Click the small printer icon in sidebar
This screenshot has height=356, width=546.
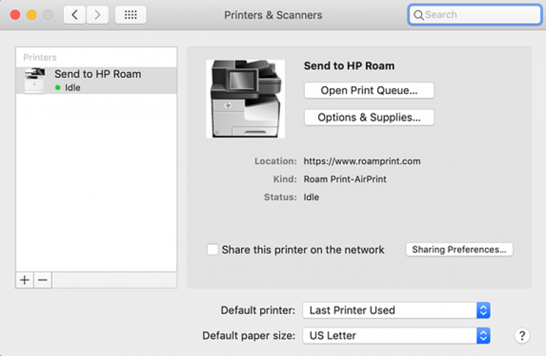click(x=34, y=81)
